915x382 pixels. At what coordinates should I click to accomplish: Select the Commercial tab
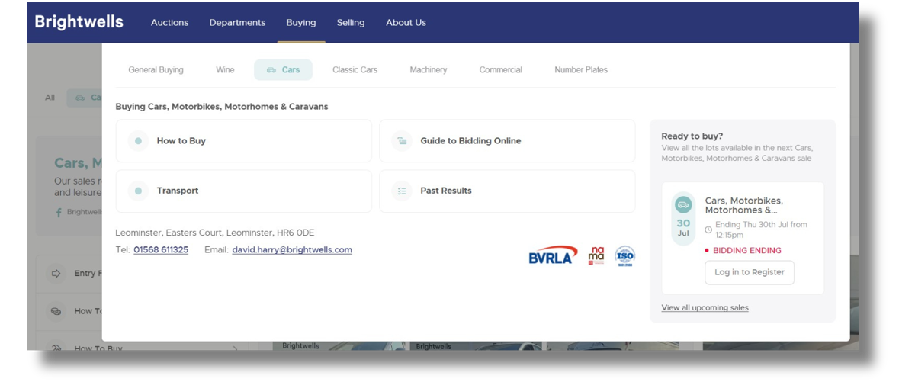500,69
